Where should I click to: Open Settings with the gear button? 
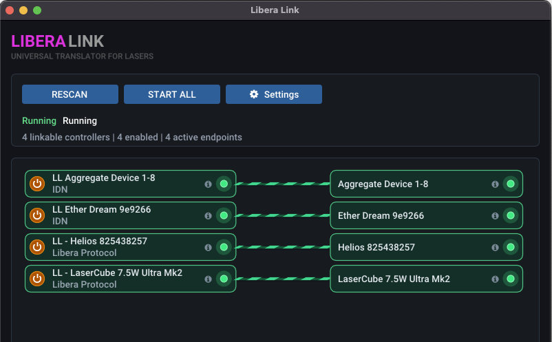(274, 94)
